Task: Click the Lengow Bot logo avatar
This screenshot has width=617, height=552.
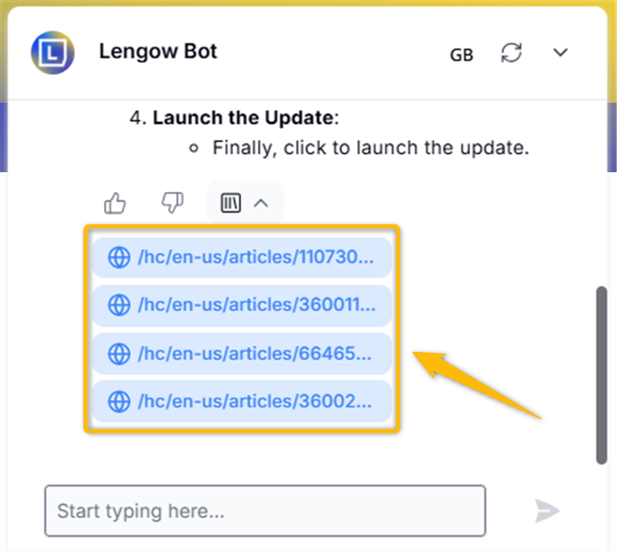Action: 52,52
